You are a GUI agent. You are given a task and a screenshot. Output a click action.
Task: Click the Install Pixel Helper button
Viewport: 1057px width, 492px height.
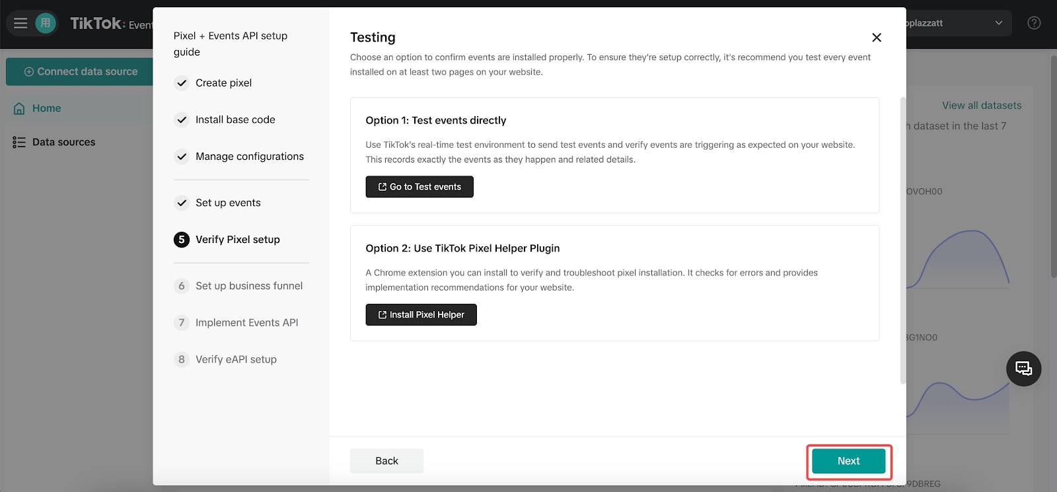421,315
